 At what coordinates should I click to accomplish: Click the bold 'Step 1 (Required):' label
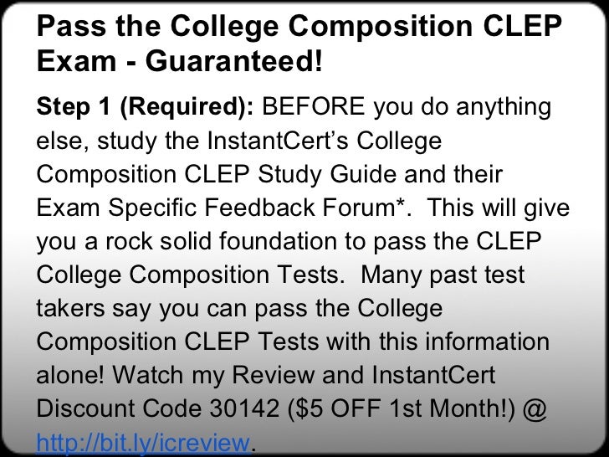(x=145, y=107)
